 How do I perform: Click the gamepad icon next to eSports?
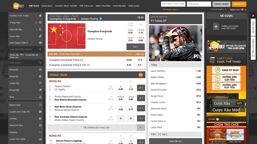[x=40, y=132]
